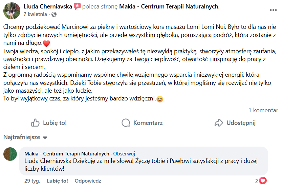Open Makia page avatar in comment
Viewport: 283px width, 187px height.
pos(10,154)
